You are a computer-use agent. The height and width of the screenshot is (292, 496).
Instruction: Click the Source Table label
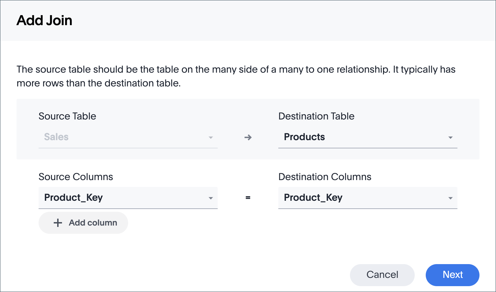point(67,116)
